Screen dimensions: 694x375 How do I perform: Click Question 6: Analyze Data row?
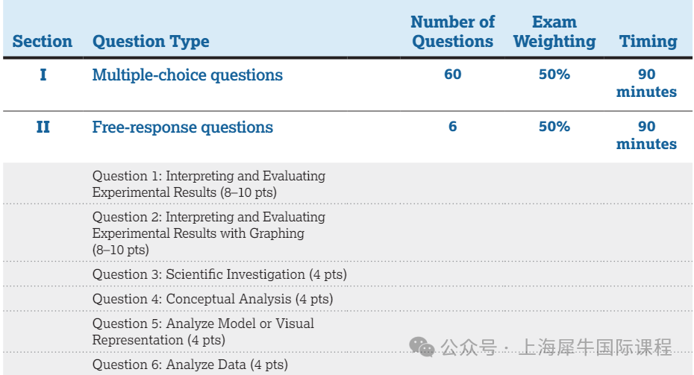tap(190, 365)
